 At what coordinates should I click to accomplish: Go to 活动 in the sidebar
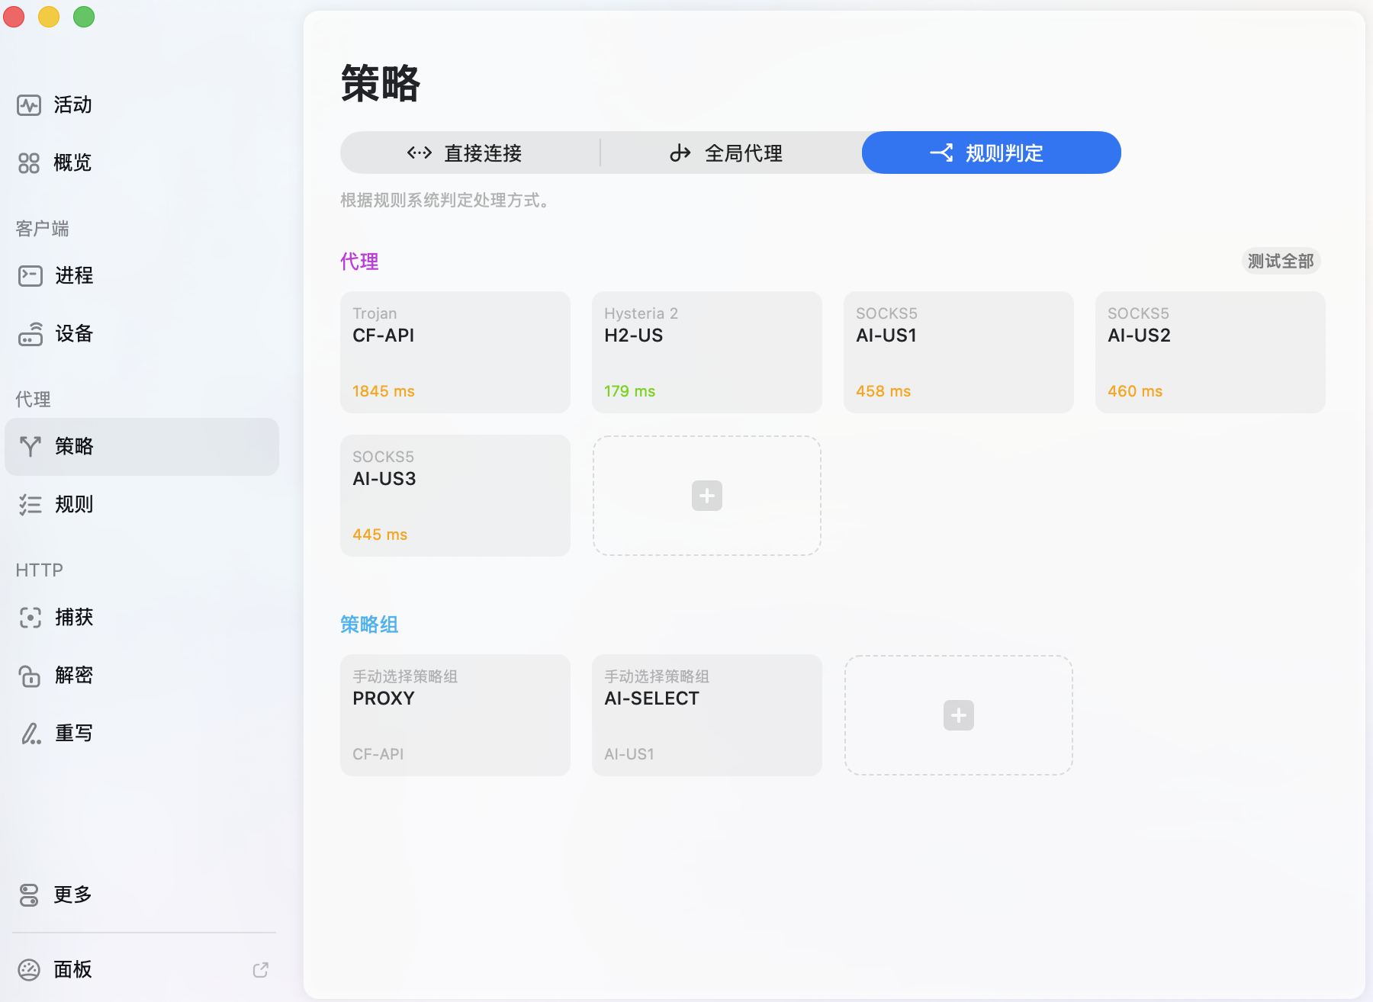[142, 105]
